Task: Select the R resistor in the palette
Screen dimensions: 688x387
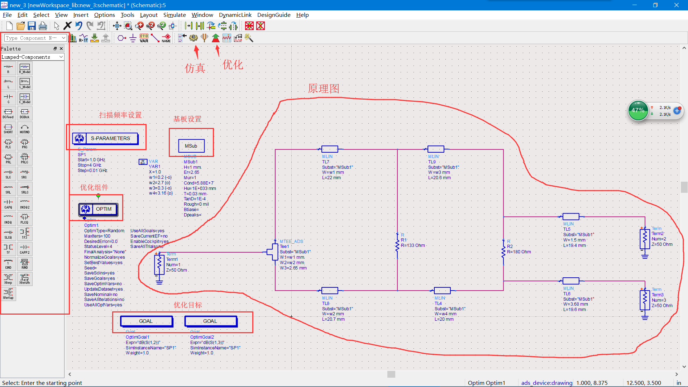Action: pos(8,68)
